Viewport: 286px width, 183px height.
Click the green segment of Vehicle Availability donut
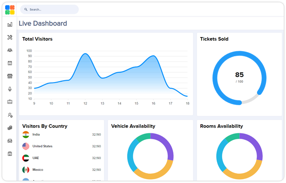click(144, 137)
